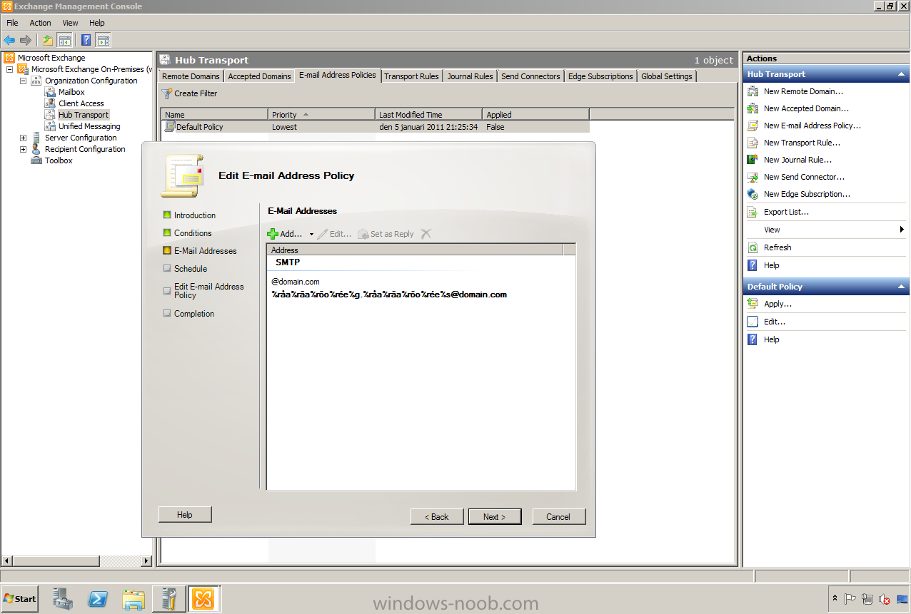Sort by the Priority column header
The height and width of the screenshot is (614, 911).
[321, 114]
